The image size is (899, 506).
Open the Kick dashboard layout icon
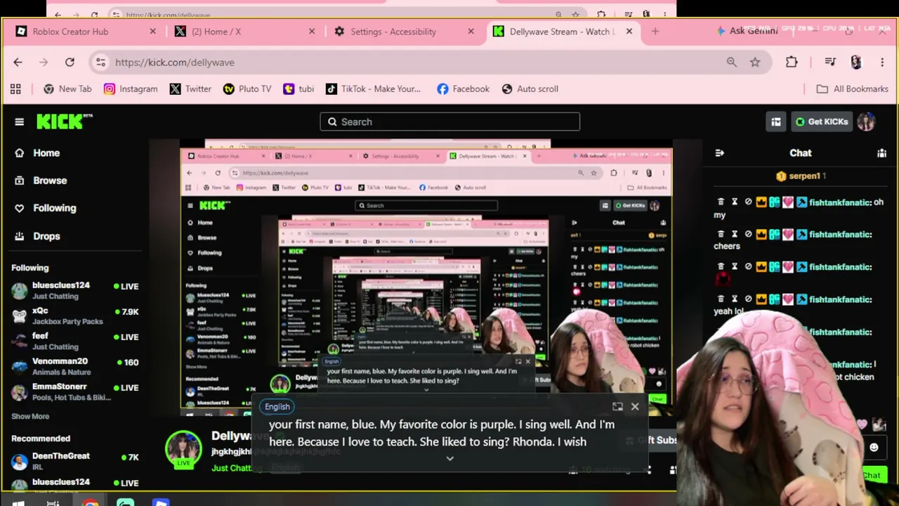tap(776, 122)
